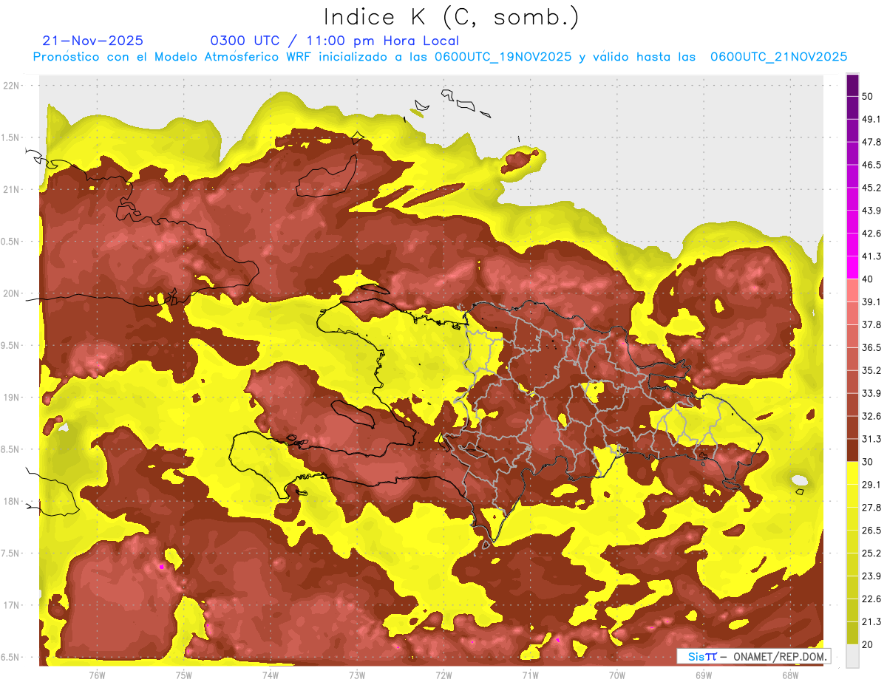Click the colorbar value "21.3"

coord(871,622)
